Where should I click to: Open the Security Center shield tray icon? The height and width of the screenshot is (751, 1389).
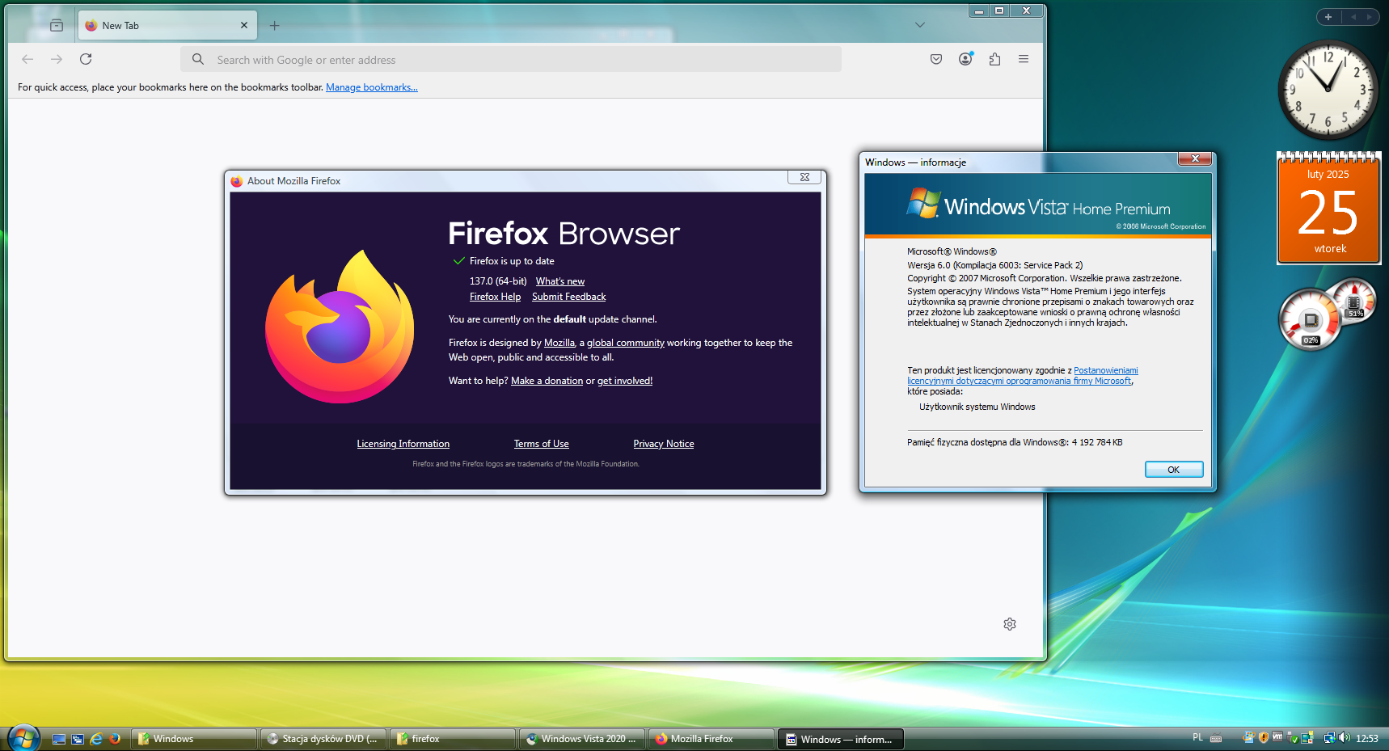coord(1264,737)
